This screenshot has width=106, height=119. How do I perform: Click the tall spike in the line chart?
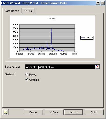coord(51,38)
